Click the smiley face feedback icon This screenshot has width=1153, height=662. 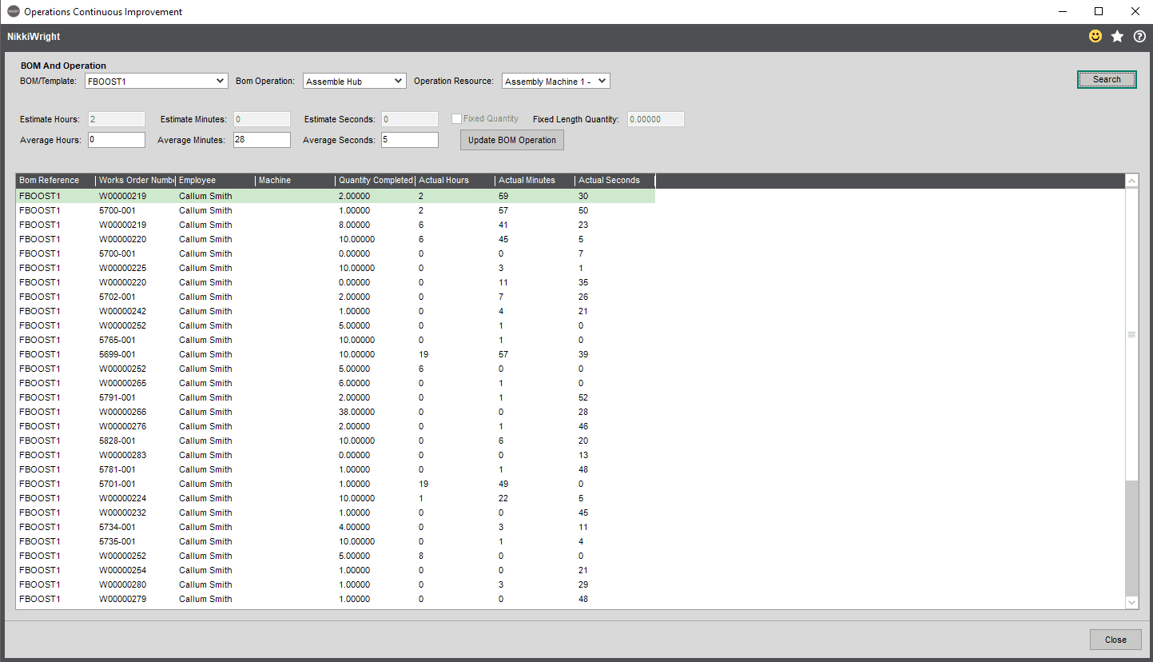pyautogui.click(x=1095, y=37)
